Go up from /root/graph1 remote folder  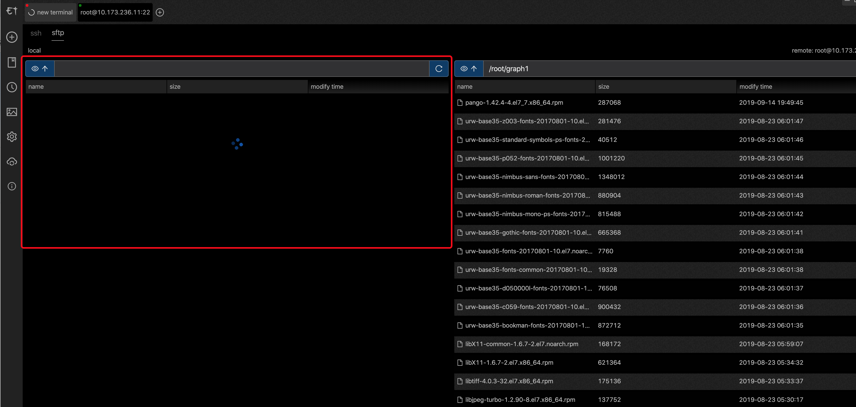[474, 69]
